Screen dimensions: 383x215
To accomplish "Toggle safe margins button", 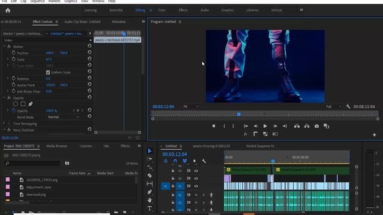I will pyautogui.click(x=256, y=134).
